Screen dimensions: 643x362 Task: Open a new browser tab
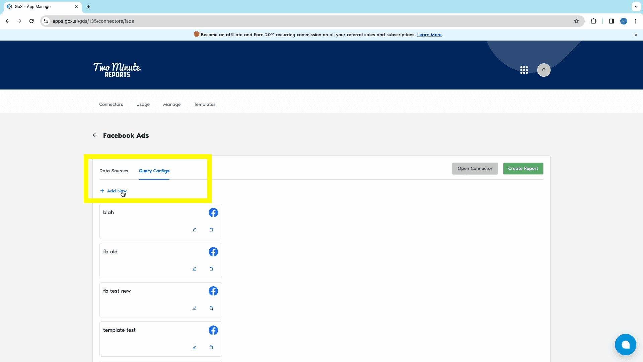point(88,7)
